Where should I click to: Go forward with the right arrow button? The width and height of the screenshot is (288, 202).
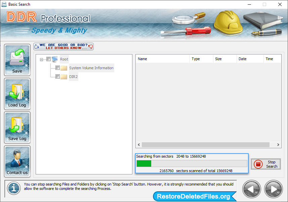(x=274, y=189)
